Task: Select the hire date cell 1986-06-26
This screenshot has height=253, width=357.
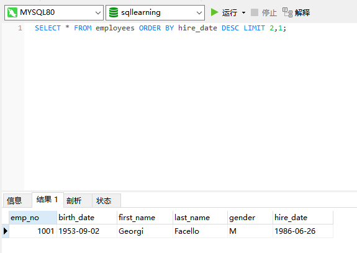Action: pos(303,231)
